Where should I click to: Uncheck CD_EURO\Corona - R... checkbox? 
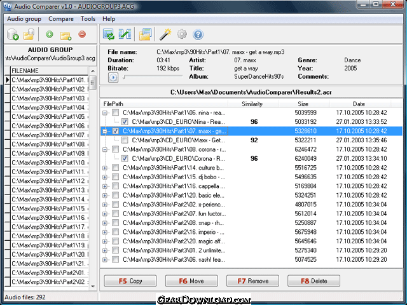coord(125,158)
